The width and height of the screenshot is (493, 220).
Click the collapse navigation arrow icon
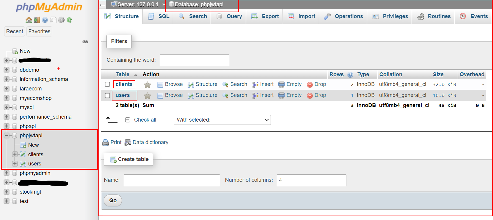coord(103,5)
